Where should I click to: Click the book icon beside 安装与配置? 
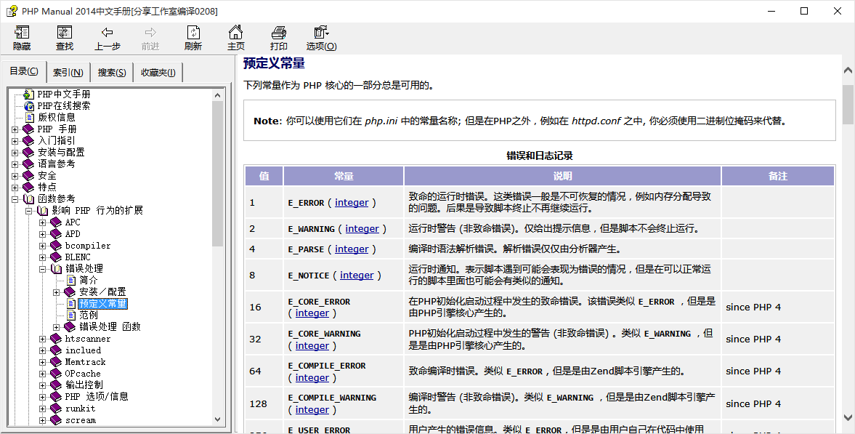pyautogui.click(x=28, y=153)
